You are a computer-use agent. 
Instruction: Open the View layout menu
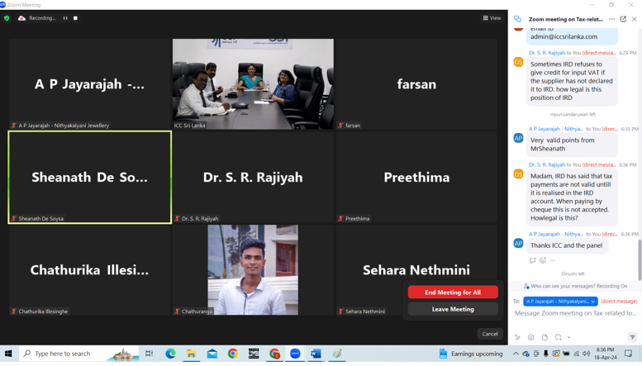coord(492,18)
